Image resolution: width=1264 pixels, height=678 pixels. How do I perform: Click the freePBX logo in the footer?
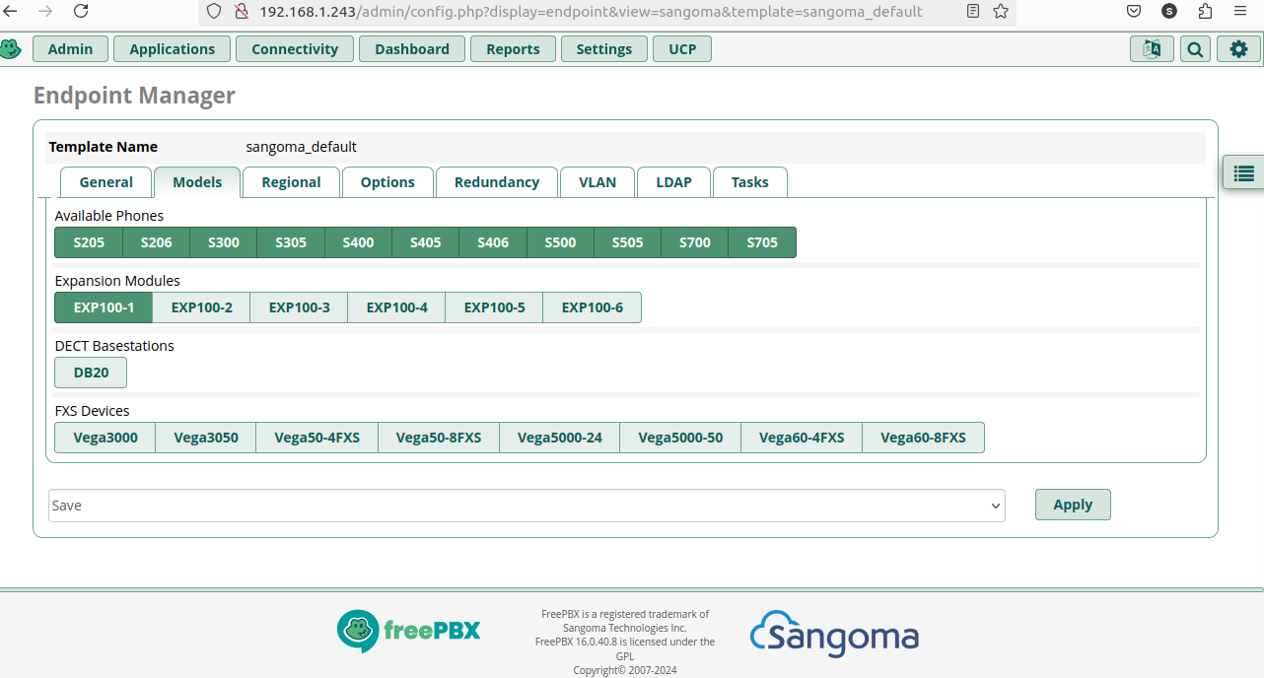pyautogui.click(x=408, y=631)
